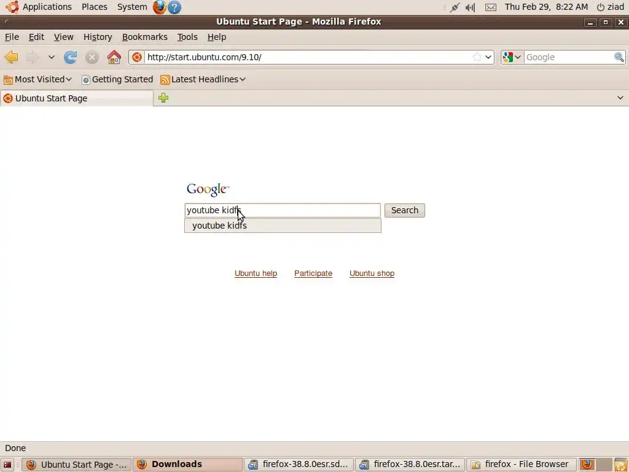
Task: Click the Search button
Action: click(404, 210)
